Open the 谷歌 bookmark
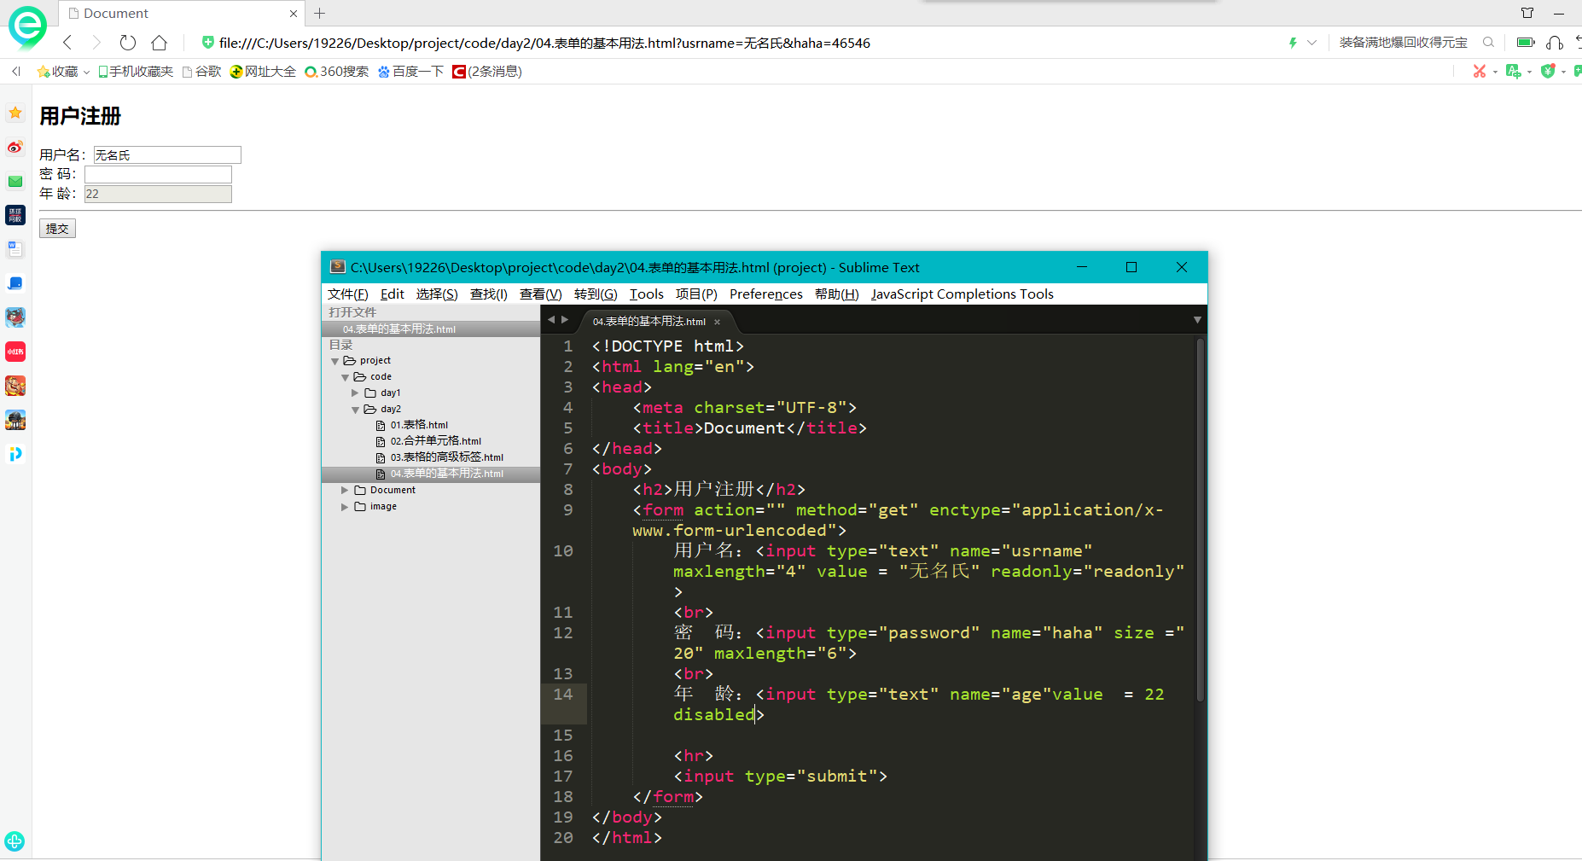The image size is (1582, 861). [x=201, y=72]
